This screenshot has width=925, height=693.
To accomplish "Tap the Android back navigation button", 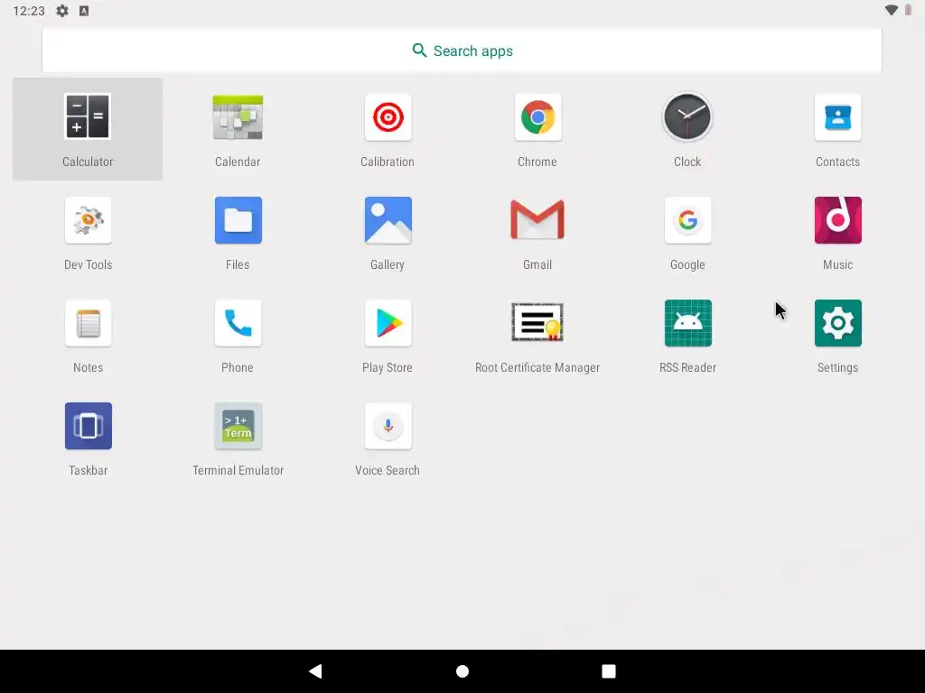I will (315, 671).
